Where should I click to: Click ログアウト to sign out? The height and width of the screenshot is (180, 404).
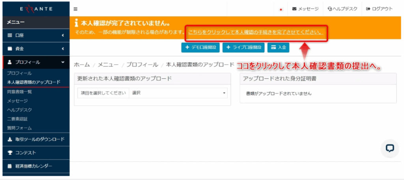pos(379,9)
